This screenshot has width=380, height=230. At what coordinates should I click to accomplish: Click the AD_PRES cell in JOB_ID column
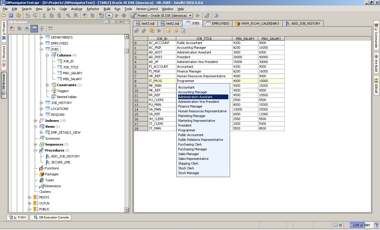162,57
